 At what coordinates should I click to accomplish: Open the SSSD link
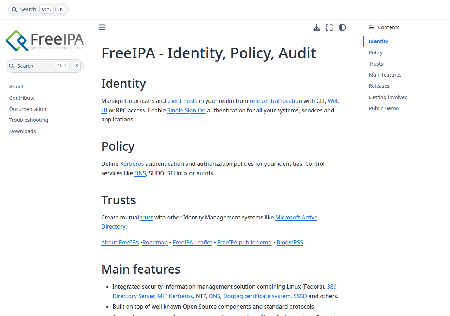pos(300,296)
